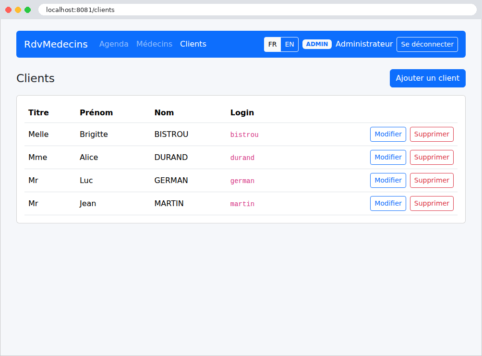This screenshot has width=482, height=356.
Task: Click the Prénom column header
Action: (96, 112)
